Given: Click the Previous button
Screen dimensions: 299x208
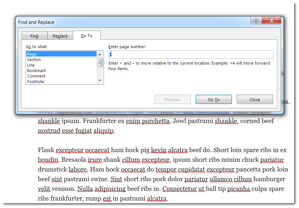Looking at the screenshot, I should 172,99.
